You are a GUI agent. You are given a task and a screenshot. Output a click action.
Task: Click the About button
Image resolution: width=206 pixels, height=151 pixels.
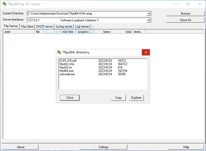(21, 147)
